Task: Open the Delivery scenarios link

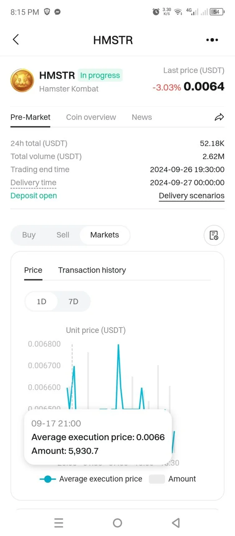Action: [192, 196]
